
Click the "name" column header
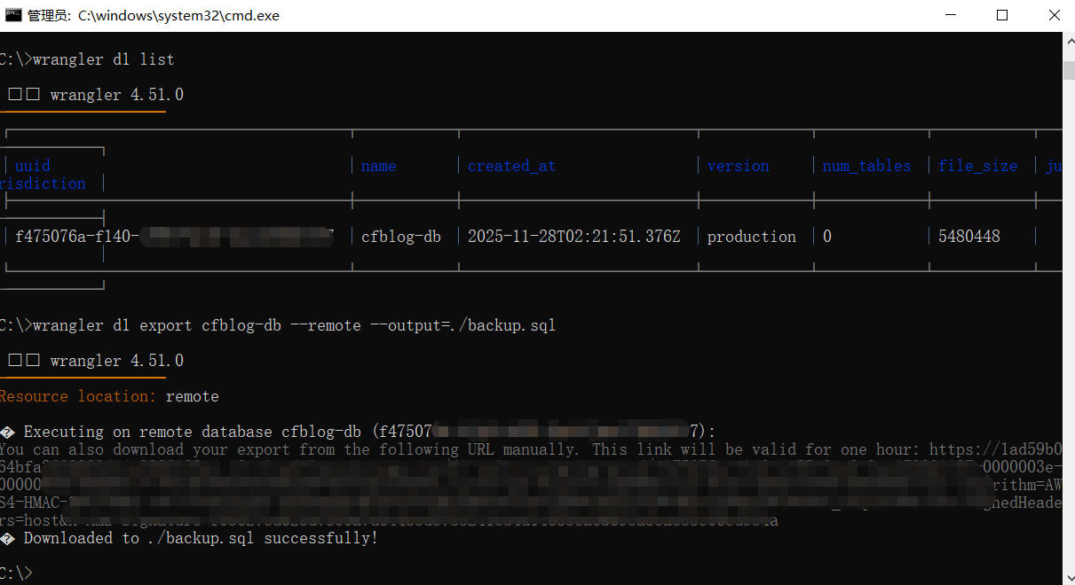click(378, 166)
